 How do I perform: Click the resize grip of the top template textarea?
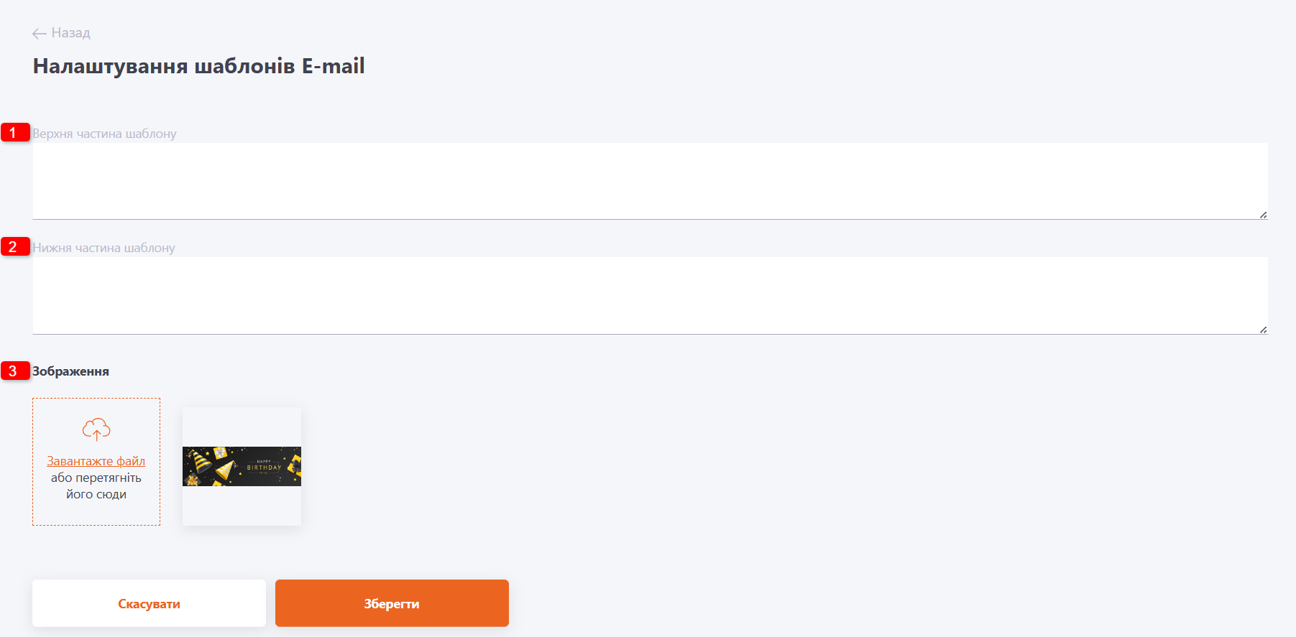1263,215
